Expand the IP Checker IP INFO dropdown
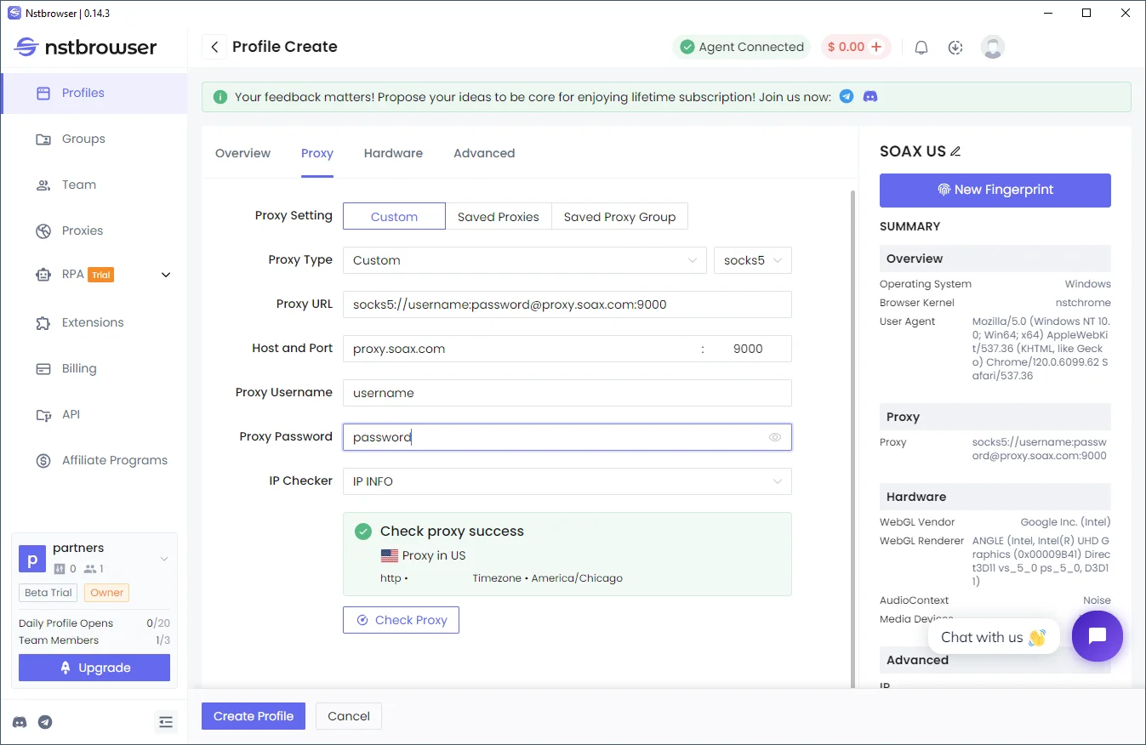1146x745 pixels. click(x=567, y=481)
